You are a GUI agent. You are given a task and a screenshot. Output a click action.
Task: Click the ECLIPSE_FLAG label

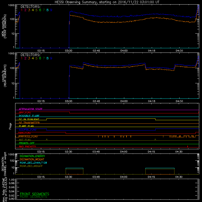(28, 130)
